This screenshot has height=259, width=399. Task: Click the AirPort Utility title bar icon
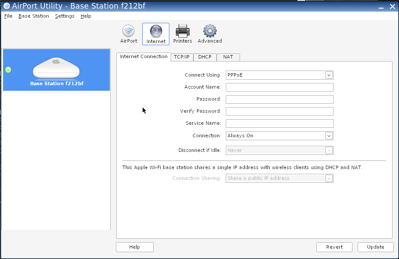pos(6,6)
